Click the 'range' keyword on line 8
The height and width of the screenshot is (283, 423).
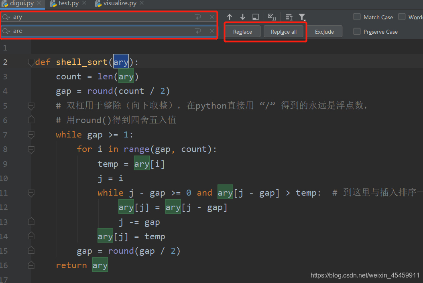[136, 149]
